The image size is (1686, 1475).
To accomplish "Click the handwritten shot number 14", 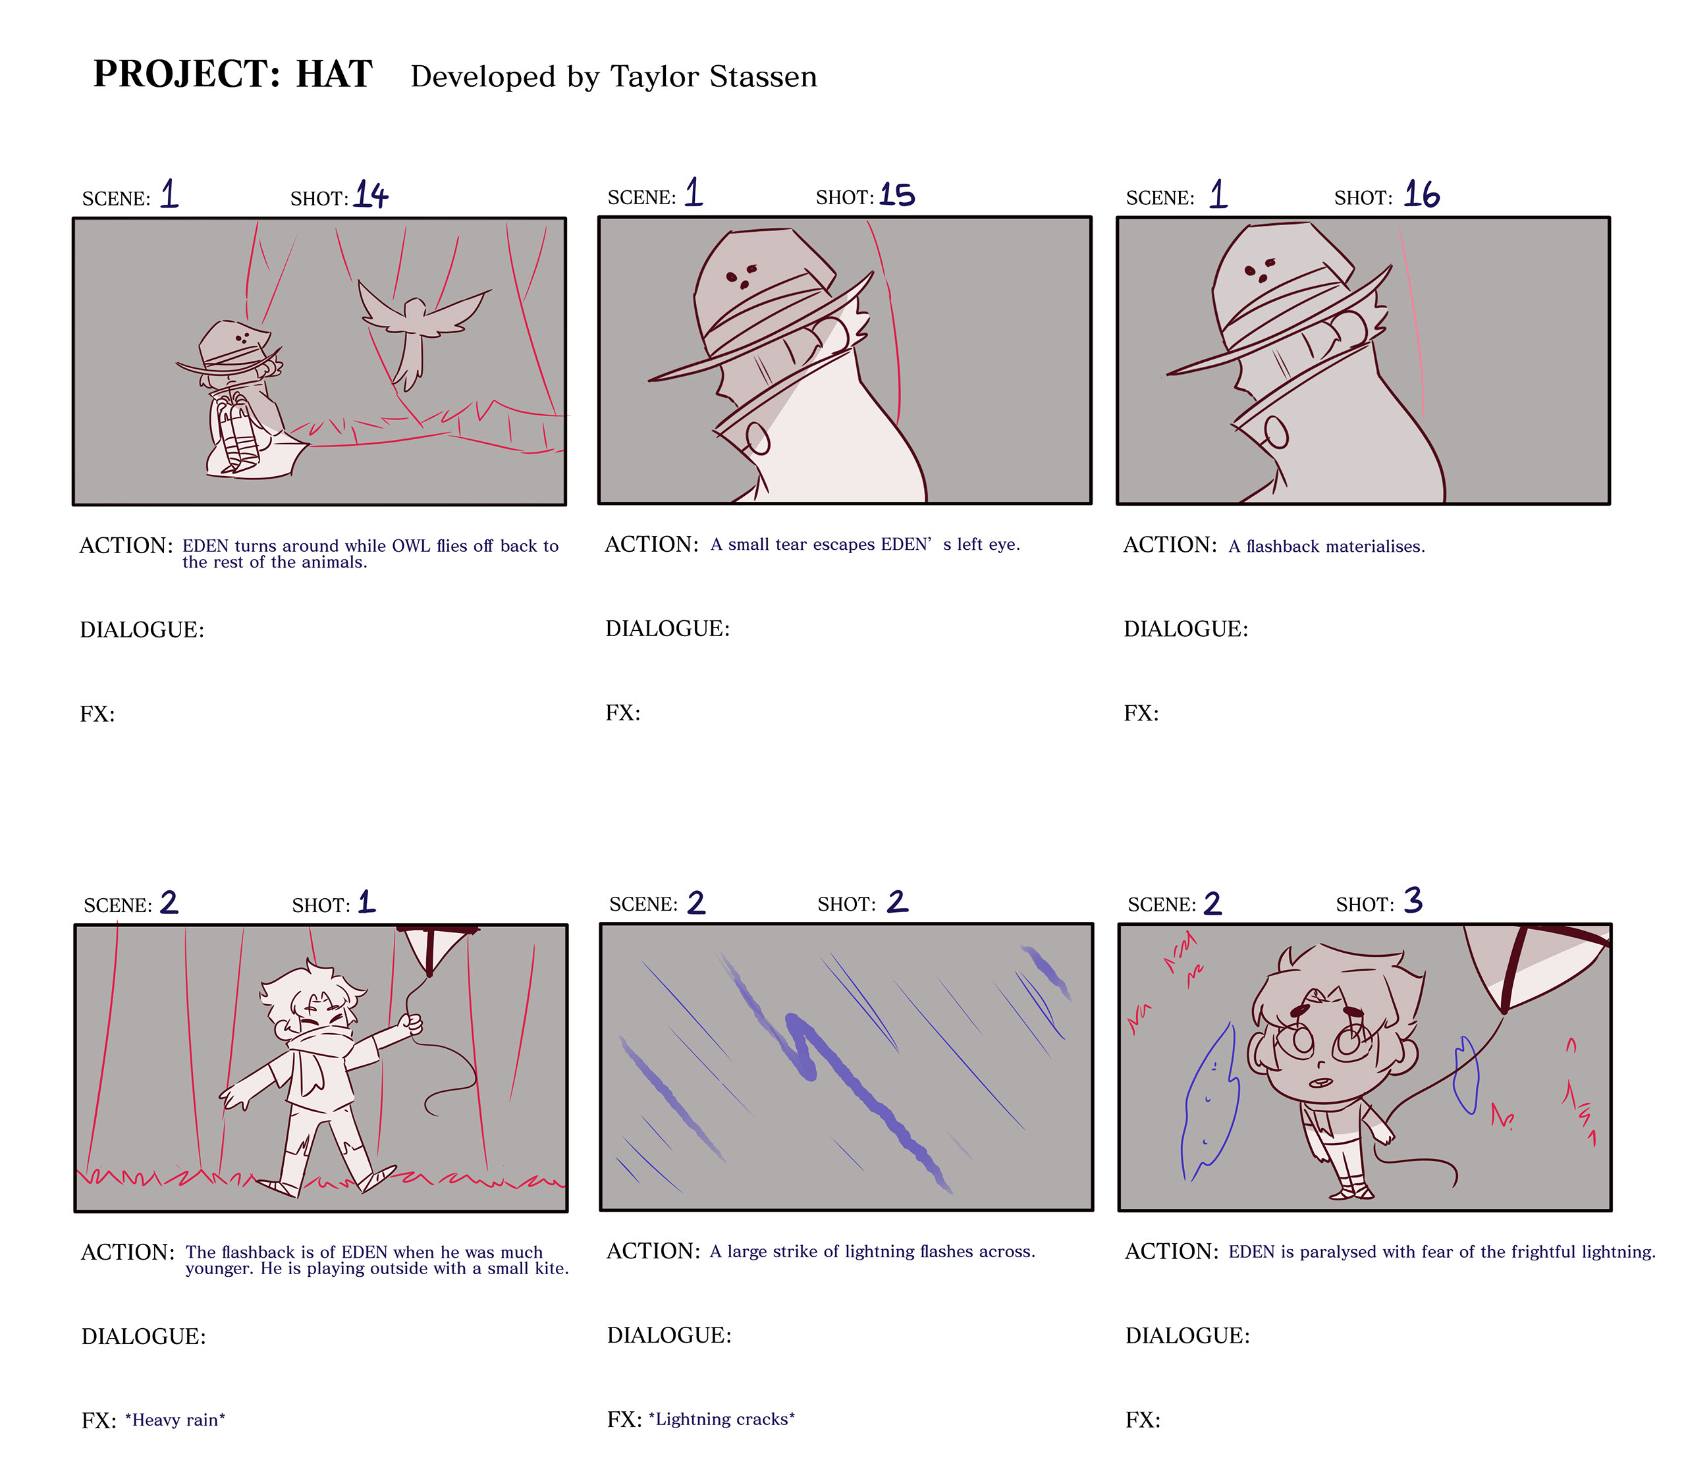I will [x=370, y=195].
